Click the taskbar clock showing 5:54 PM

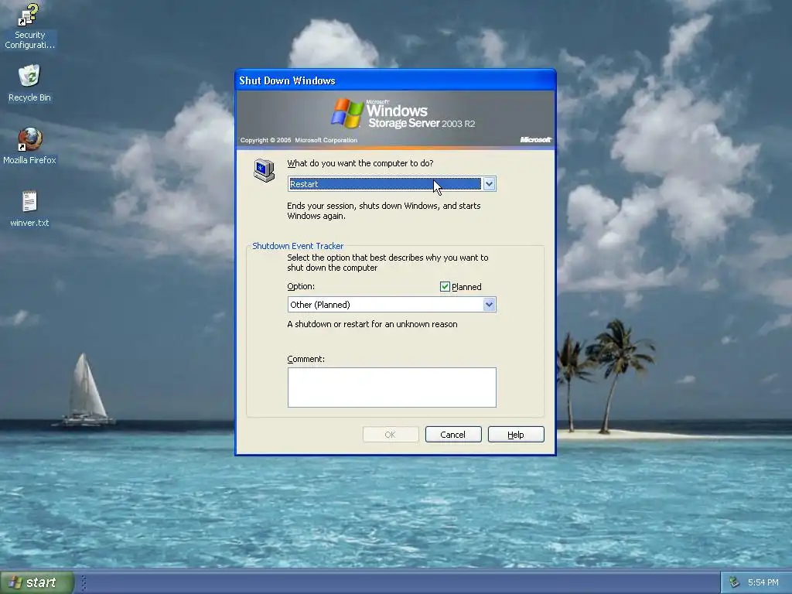click(x=763, y=582)
